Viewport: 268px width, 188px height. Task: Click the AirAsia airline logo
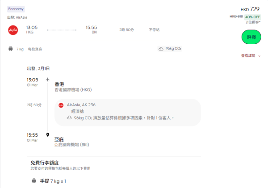pyautogui.click(x=13, y=29)
